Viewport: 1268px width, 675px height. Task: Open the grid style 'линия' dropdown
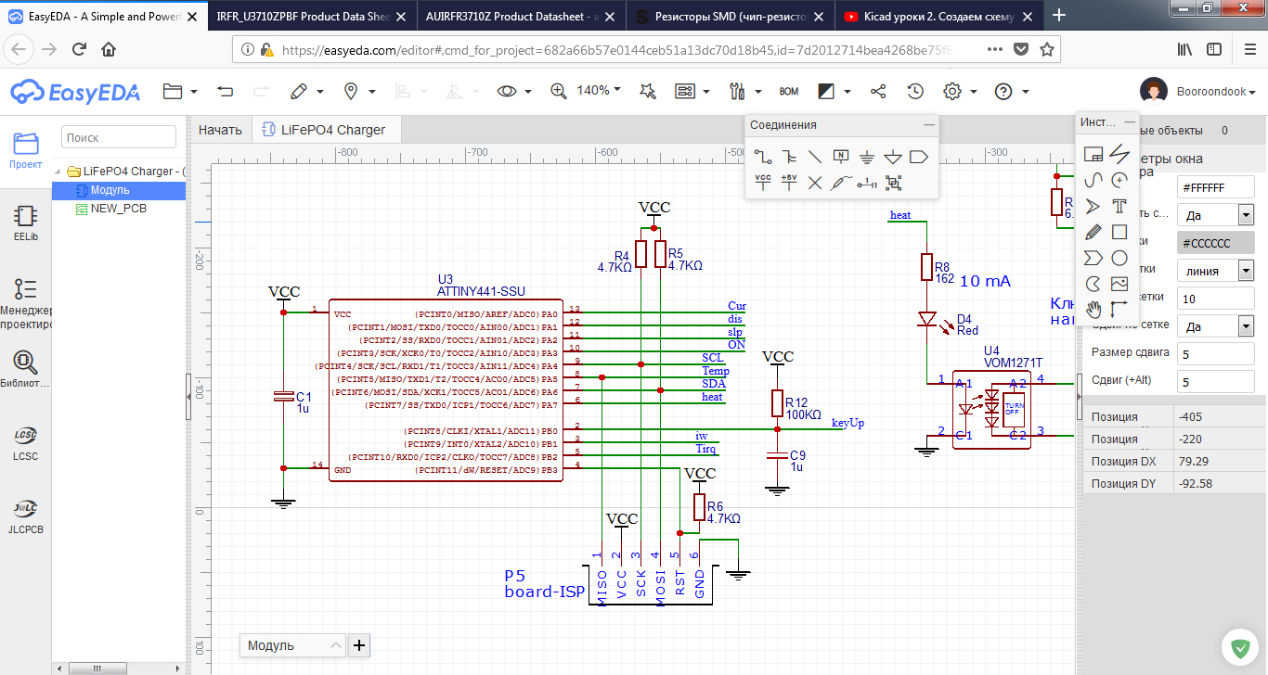click(1215, 270)
